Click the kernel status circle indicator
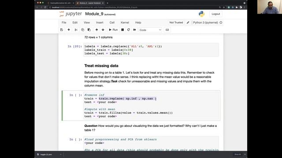This screenshot has height=158, width=282. click(x=221, y=22)
